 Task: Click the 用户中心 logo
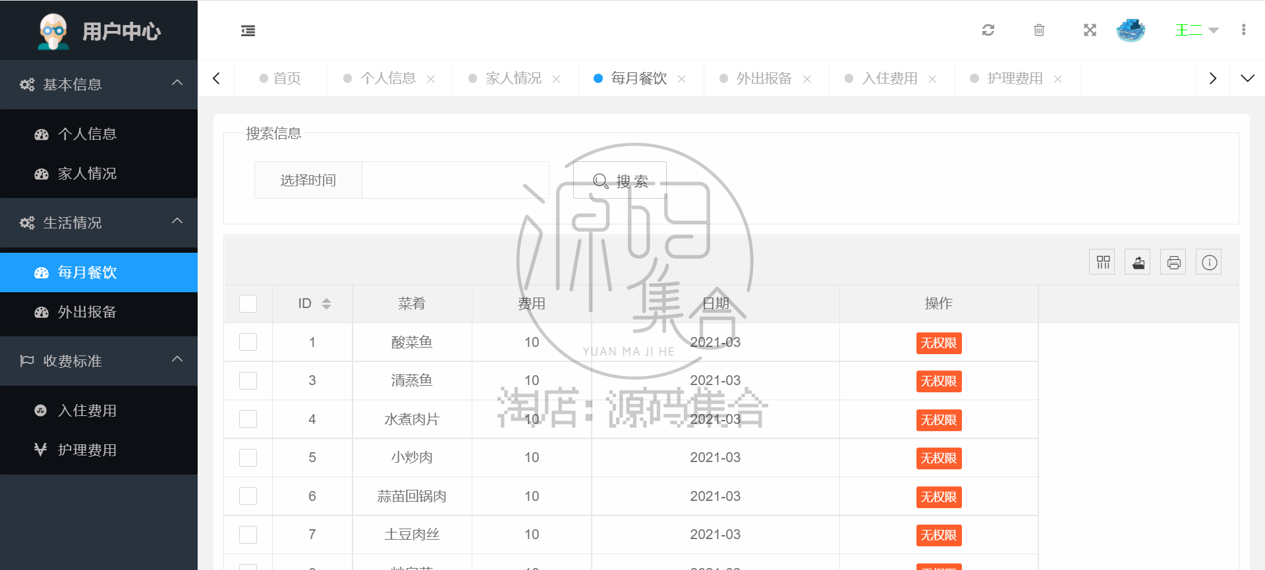[99, 30]
